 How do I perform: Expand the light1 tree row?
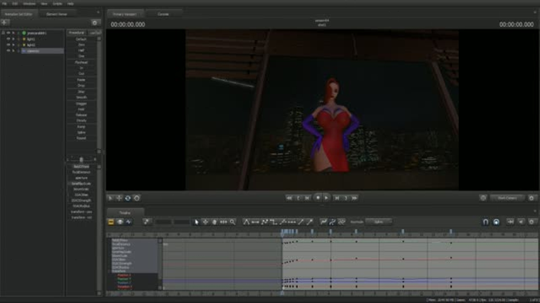coord(13,39)
